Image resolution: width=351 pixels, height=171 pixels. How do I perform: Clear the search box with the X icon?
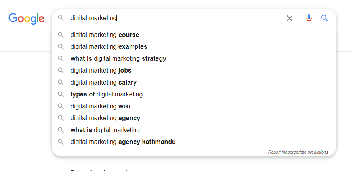coord(290,18)
